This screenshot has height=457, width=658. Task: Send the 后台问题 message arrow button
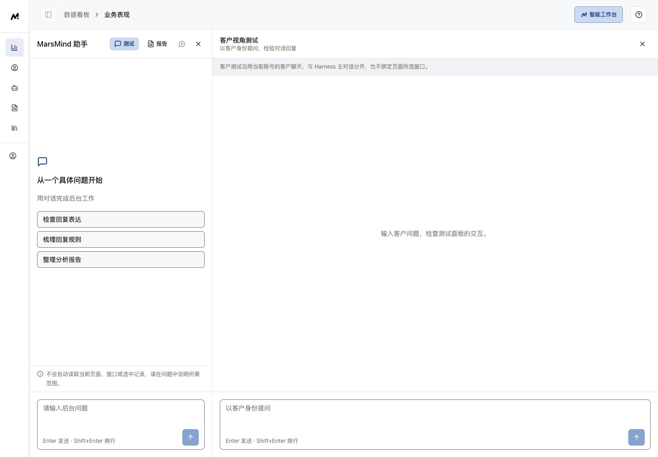point(191,437)
